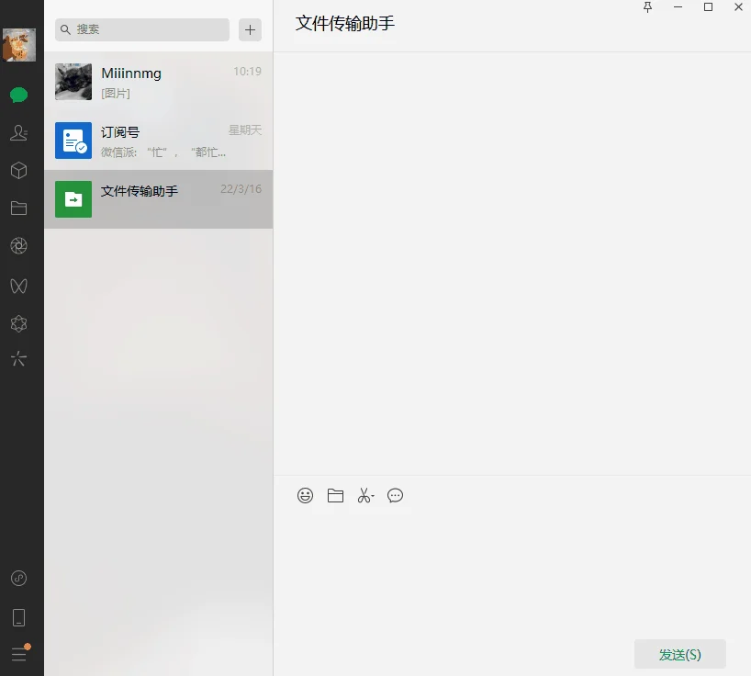Close the WeChat window
The width and height of the screenshot is (751, 676).
(x=738, y=7)
